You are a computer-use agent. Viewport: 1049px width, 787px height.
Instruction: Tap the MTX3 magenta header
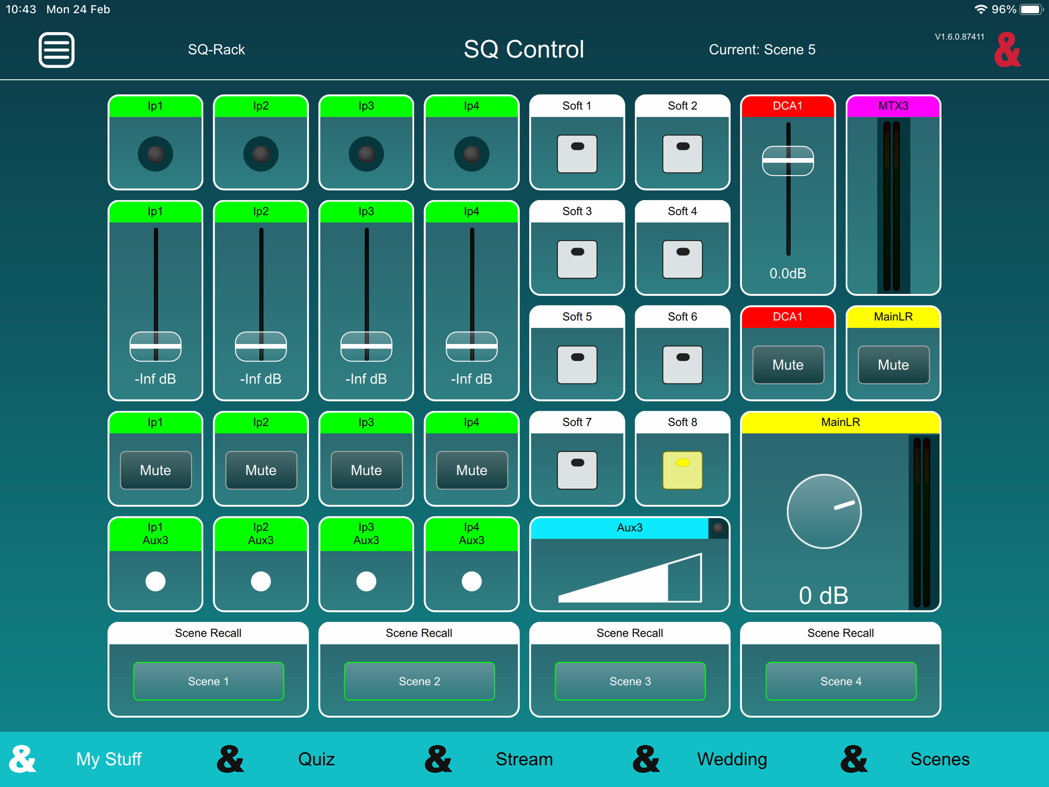tap(893, 106)
